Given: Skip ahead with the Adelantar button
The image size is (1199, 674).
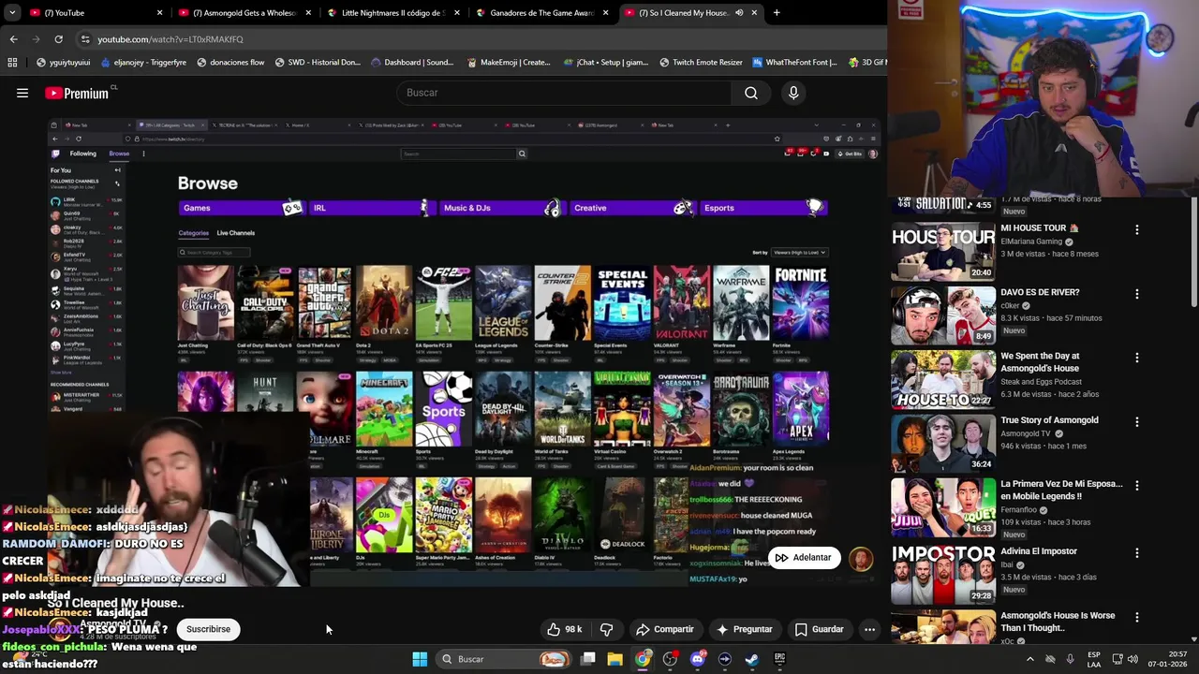Looking at the screenshot, I should pos(803,558).
